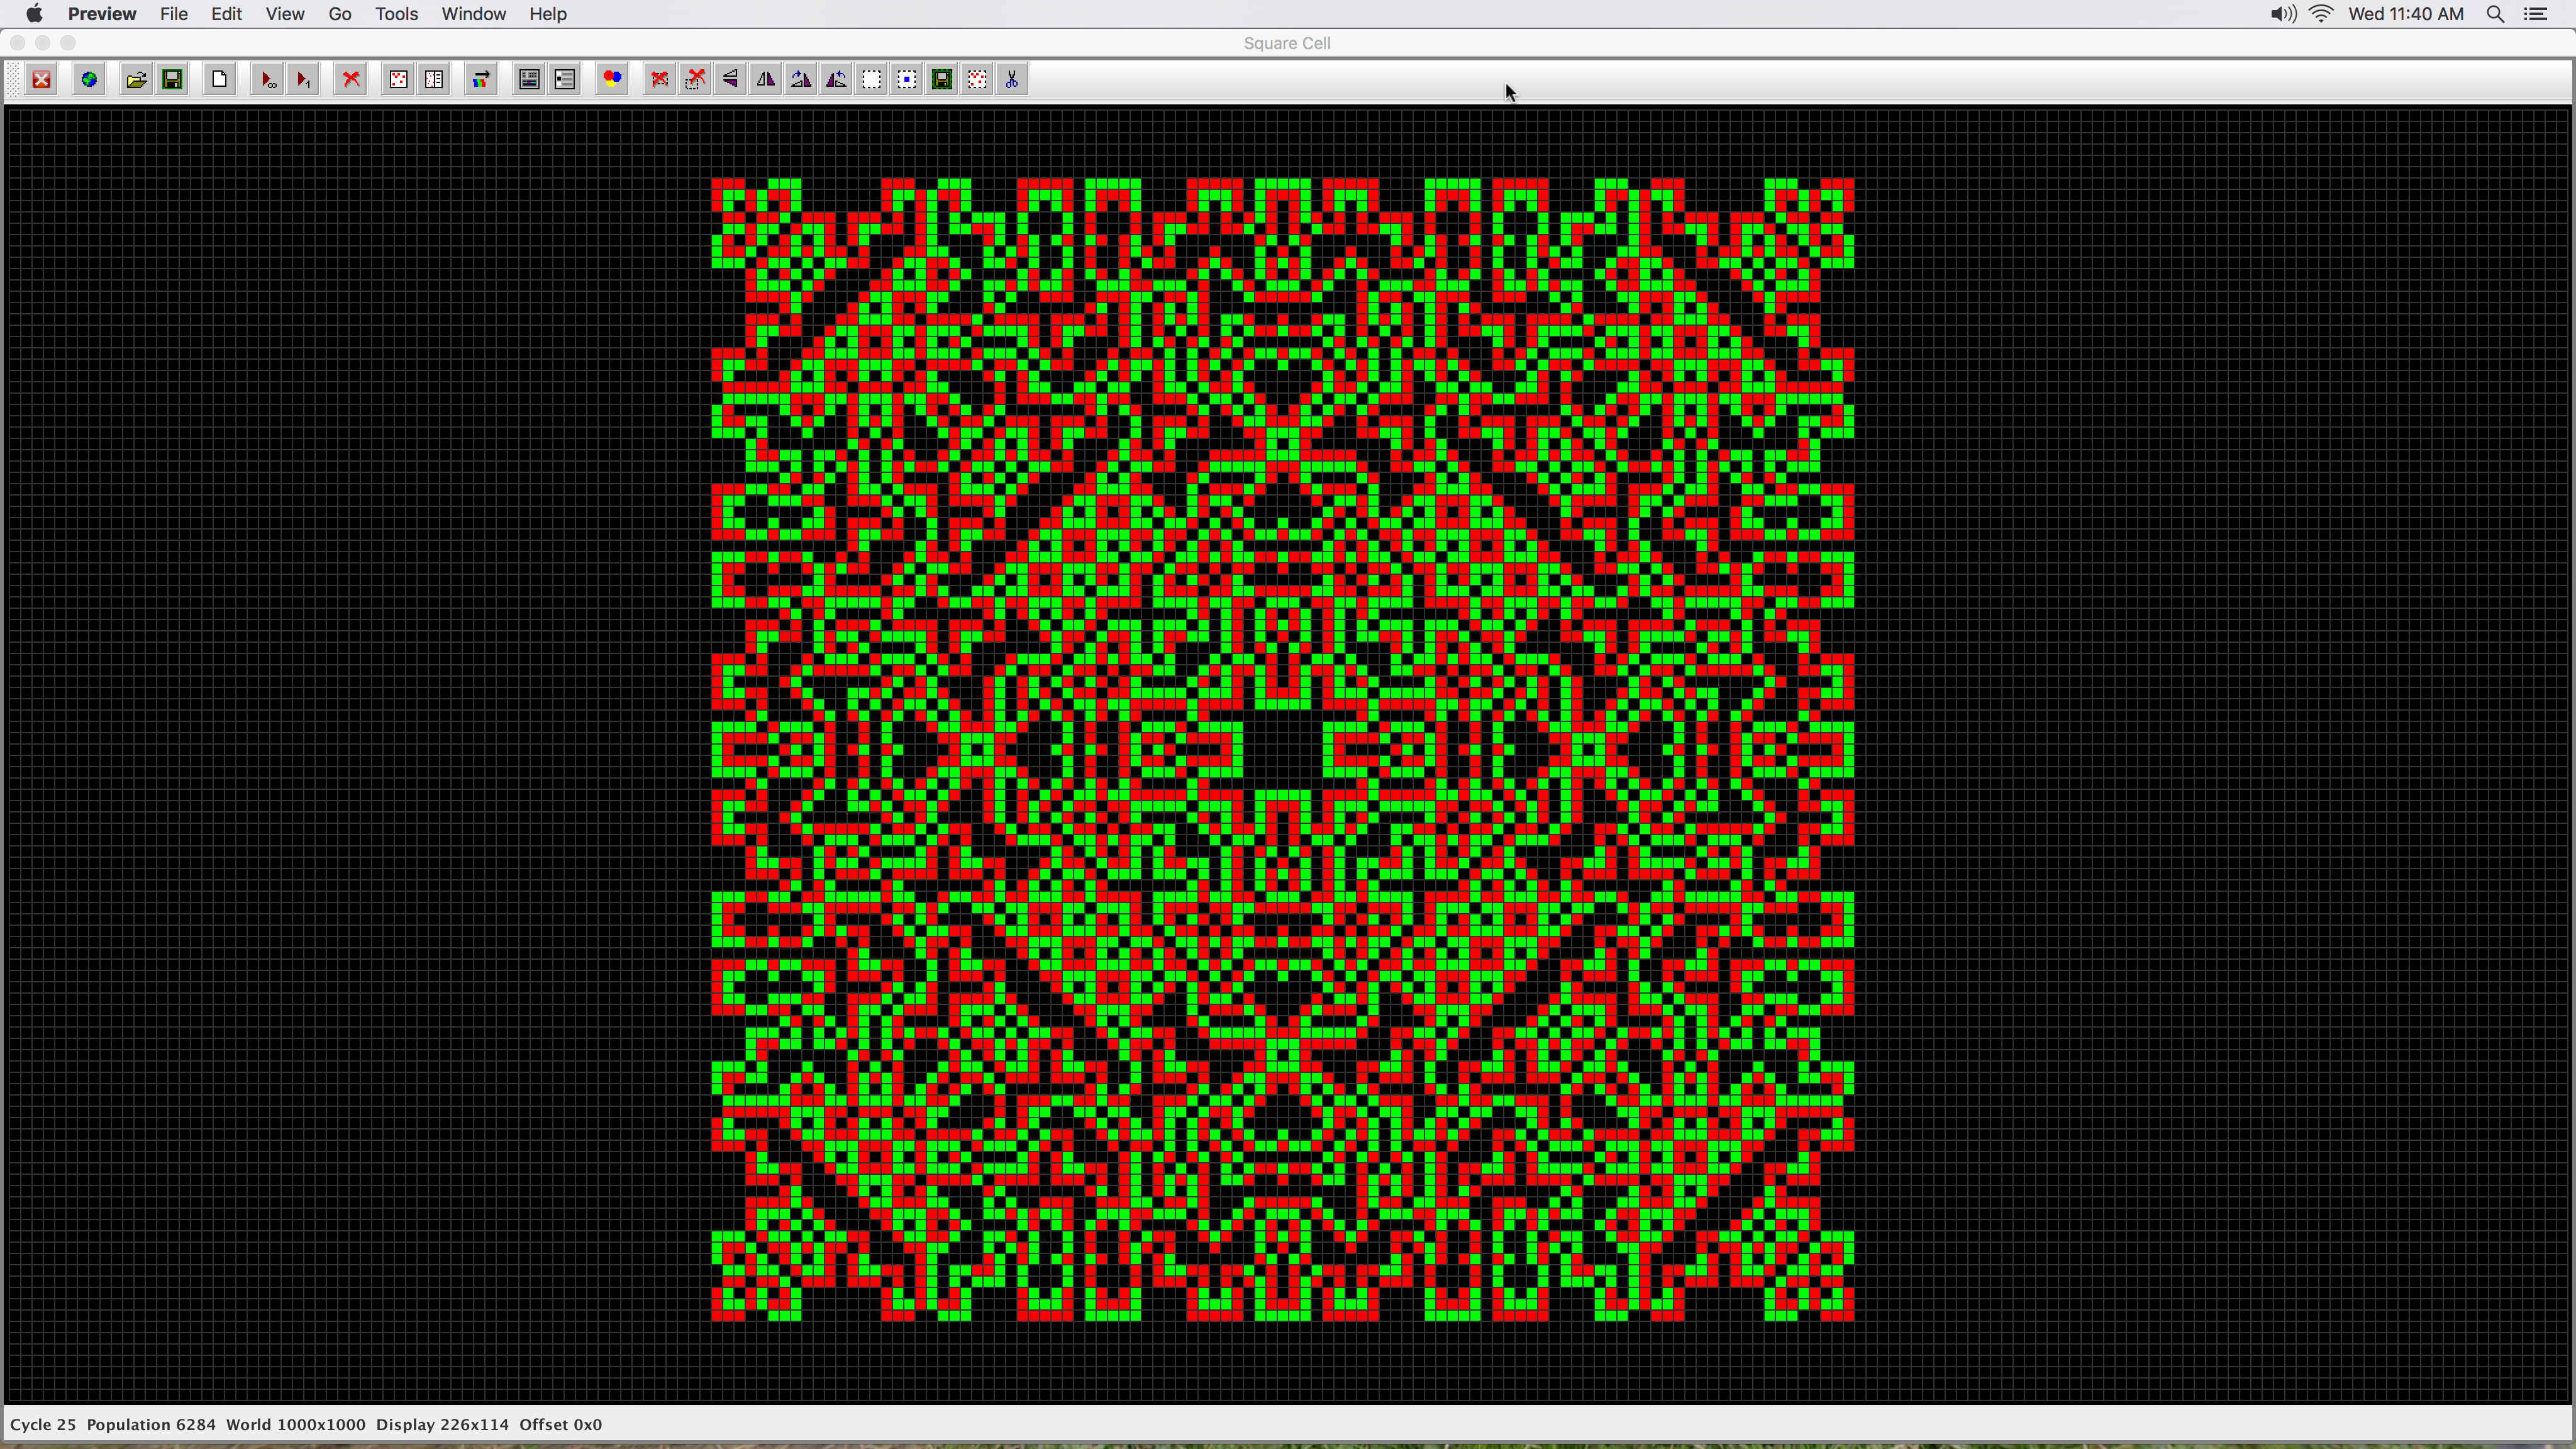Click the crossed-out dotted selection icon with red X
2576x1449 pixels.
[x=660, y=80]
